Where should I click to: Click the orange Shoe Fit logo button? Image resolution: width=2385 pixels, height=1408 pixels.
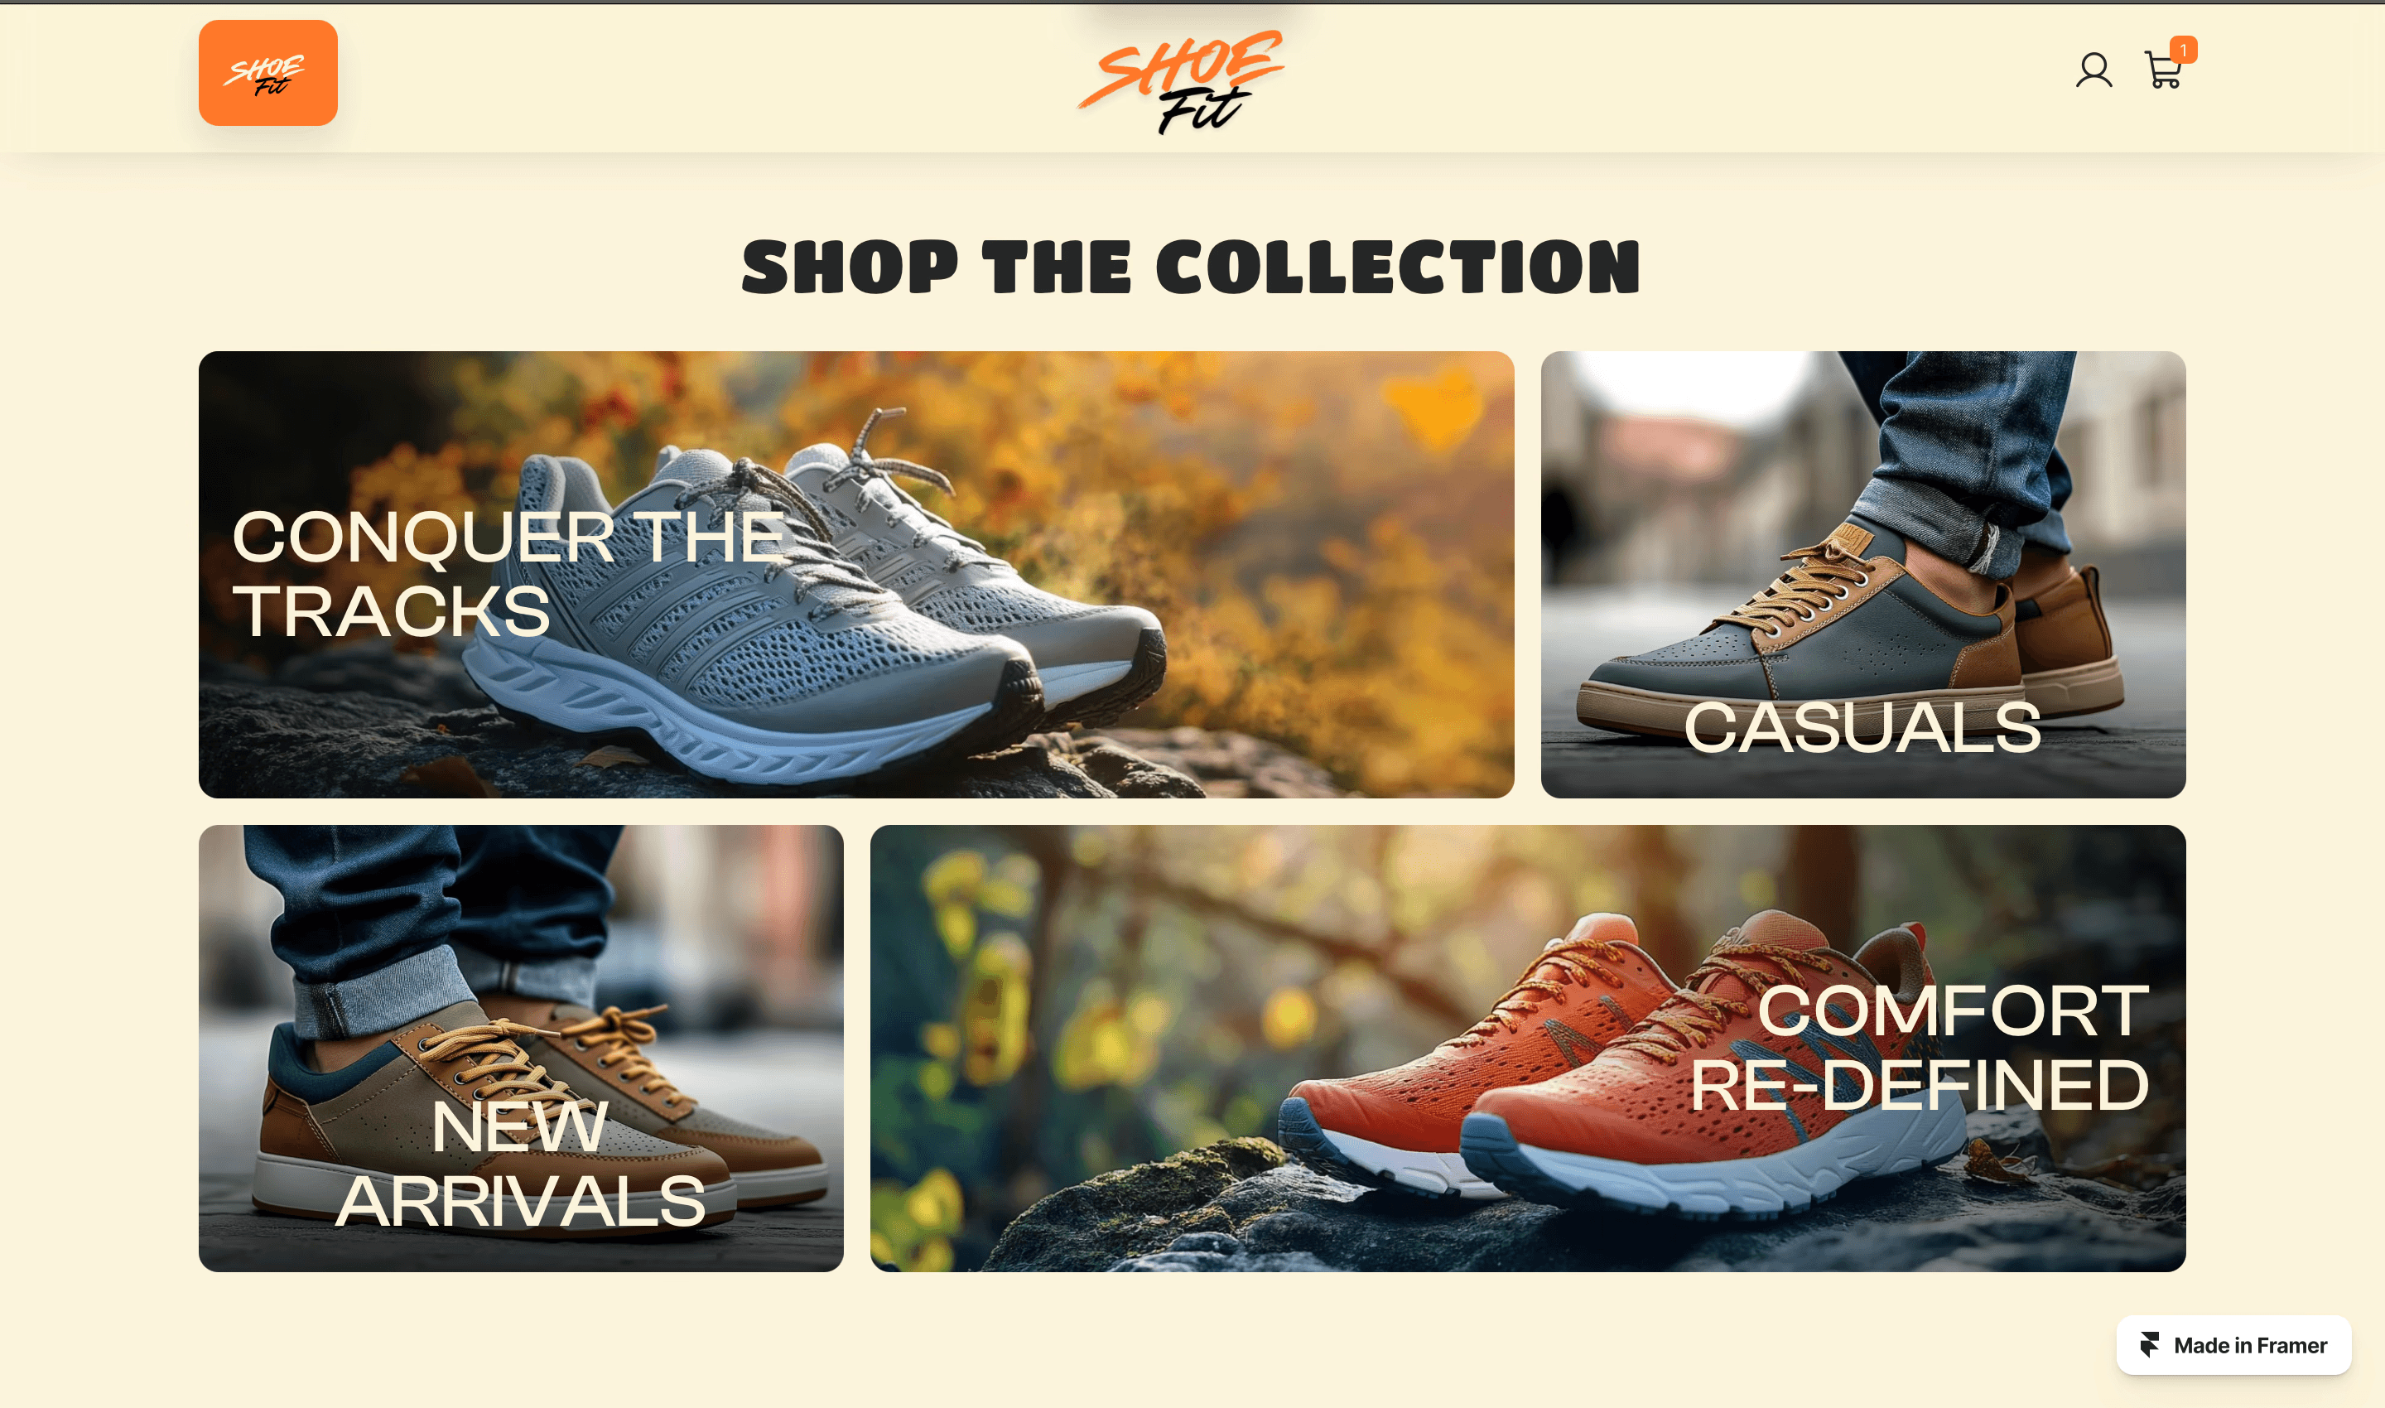point(267,73)
